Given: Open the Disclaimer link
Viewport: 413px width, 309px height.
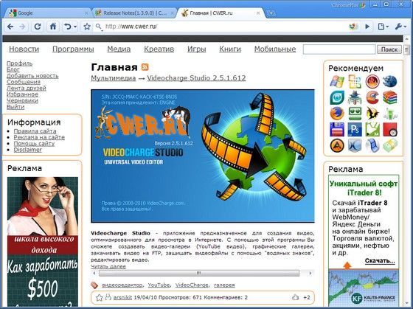Looking at the screenshot, I should [x=28, y=150].
